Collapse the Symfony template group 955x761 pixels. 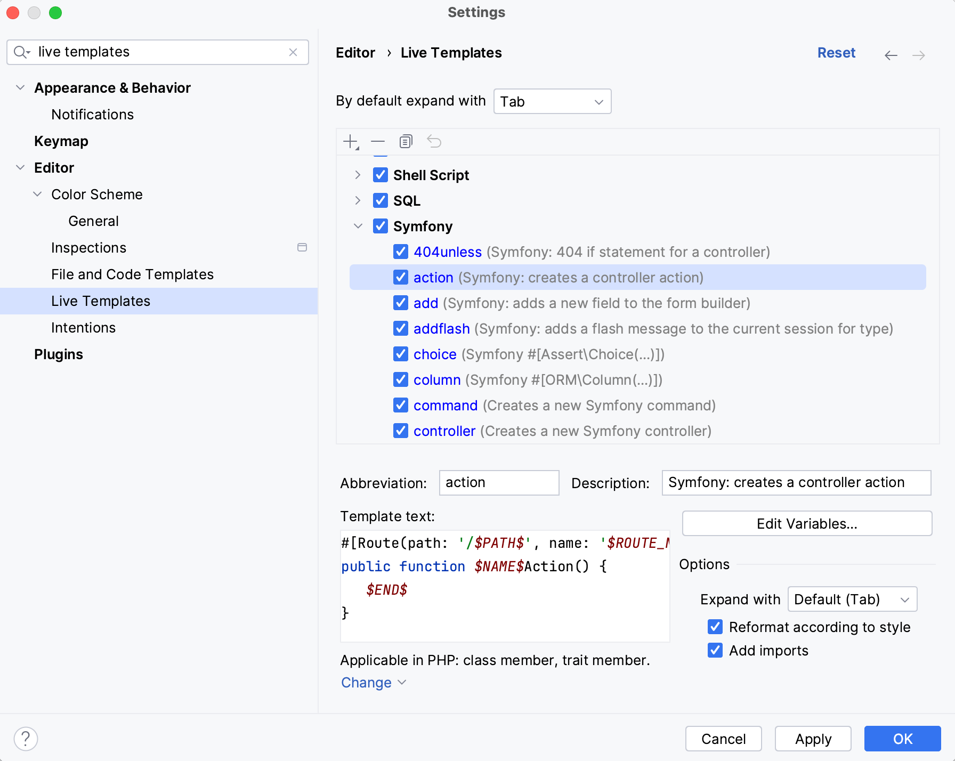tap(357, 226)
